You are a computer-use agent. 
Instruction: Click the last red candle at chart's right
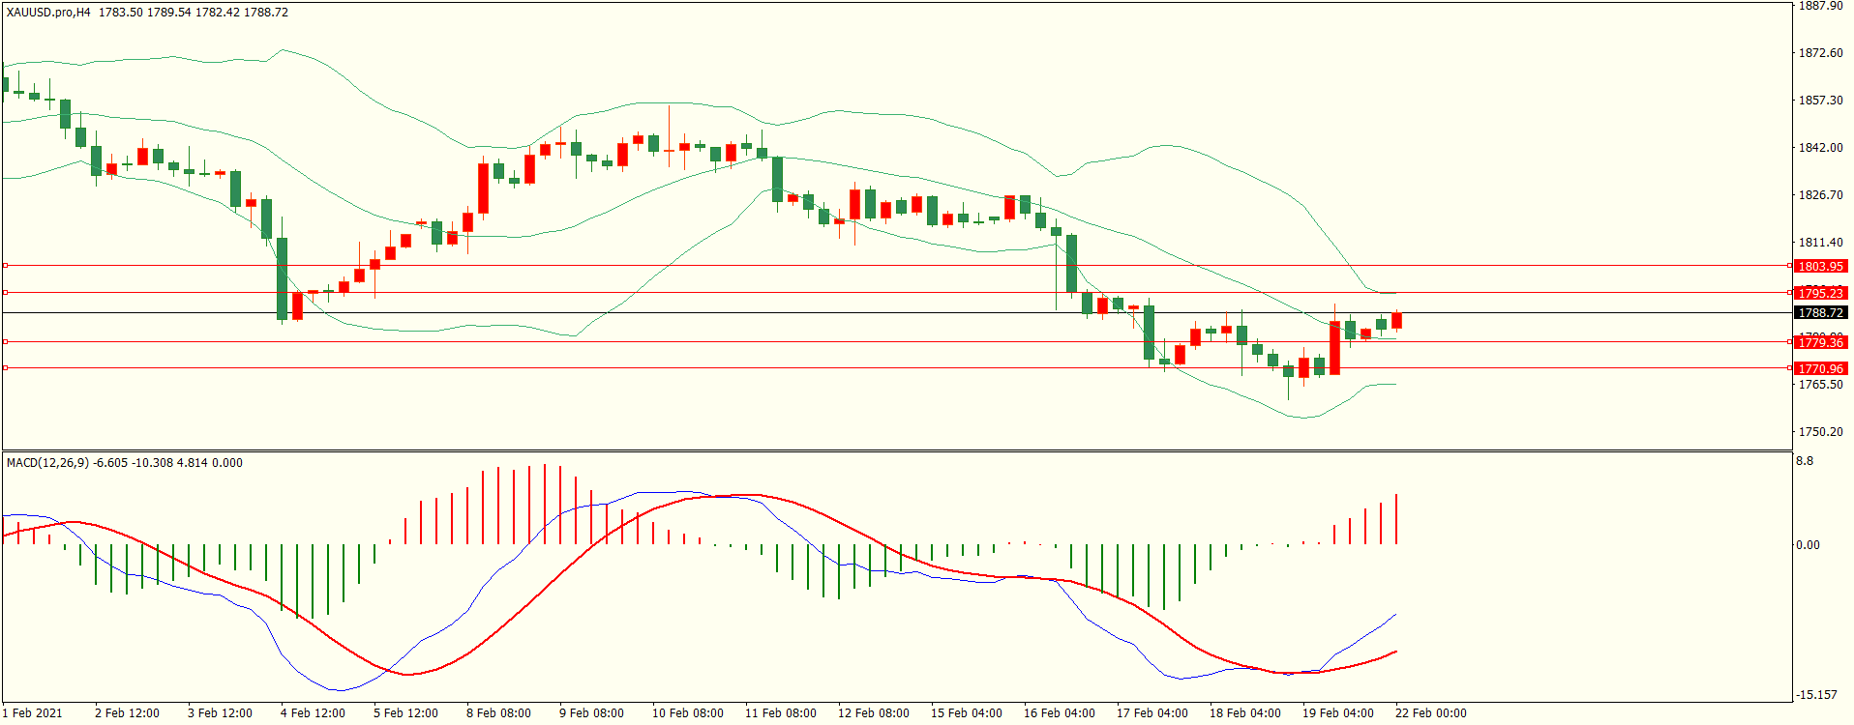1396,321
